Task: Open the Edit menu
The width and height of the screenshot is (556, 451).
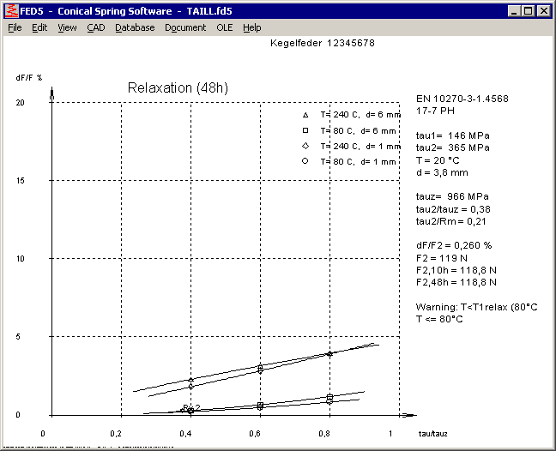Action: click(39, 27)
